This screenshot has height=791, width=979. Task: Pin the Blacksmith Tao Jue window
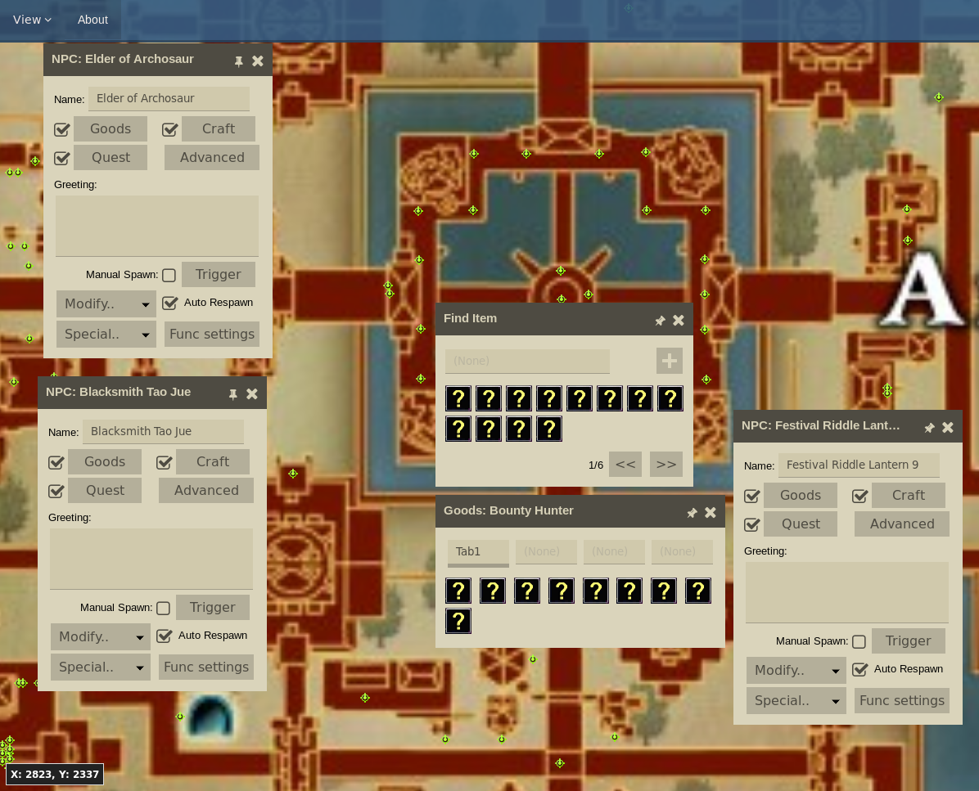pyautogui.click(x=233, y=394)
